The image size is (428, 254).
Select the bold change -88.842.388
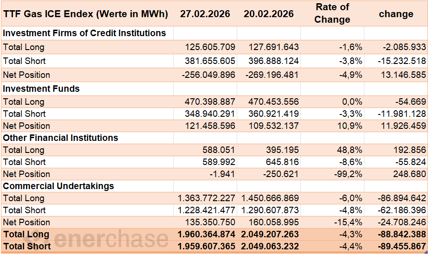402,234
